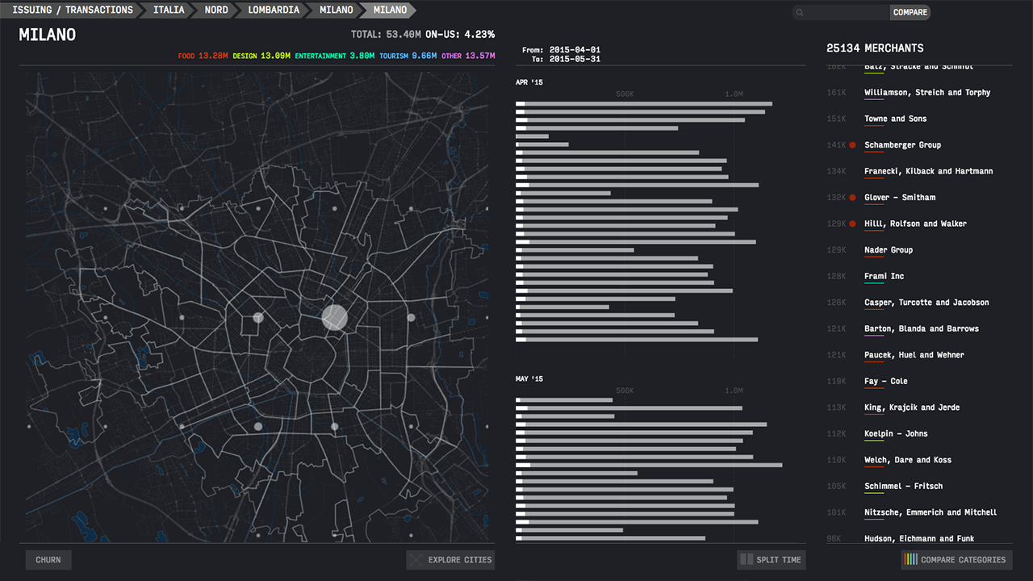This screenshot has width=1033, height=581.
Task: Select merchant Hilll, Rolfson and Walker
Action: click(915, 224)
